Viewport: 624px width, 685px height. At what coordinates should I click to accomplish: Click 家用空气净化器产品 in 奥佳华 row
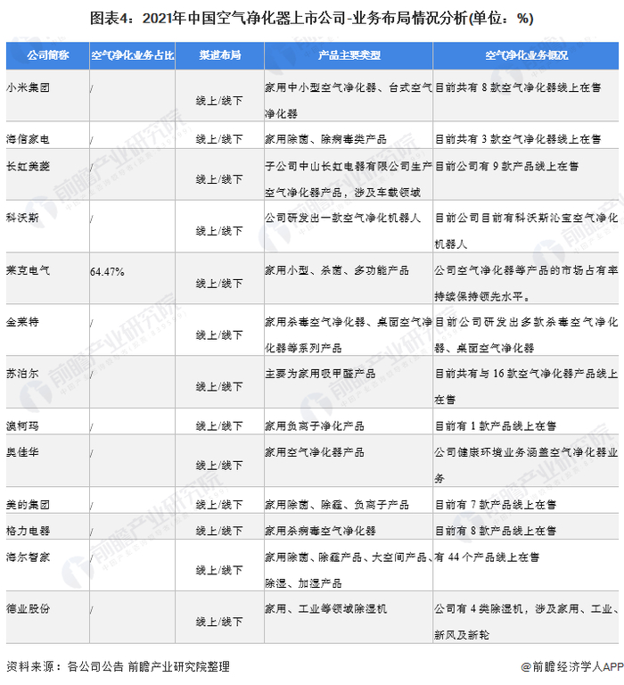click(315, 451)
